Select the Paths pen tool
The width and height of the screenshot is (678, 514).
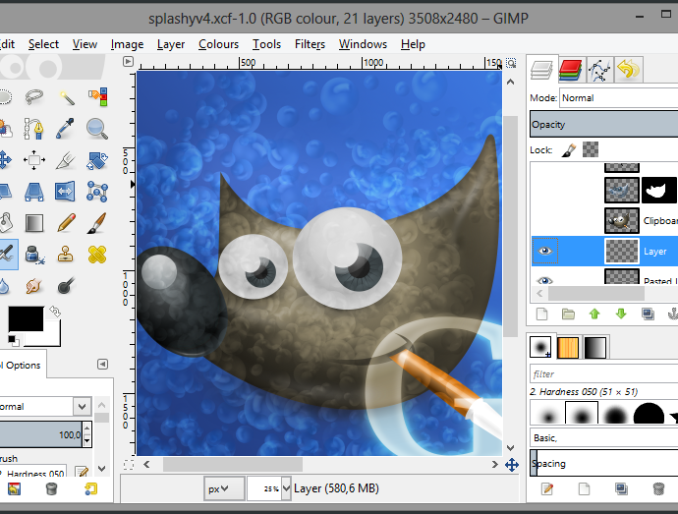point(34,129)
